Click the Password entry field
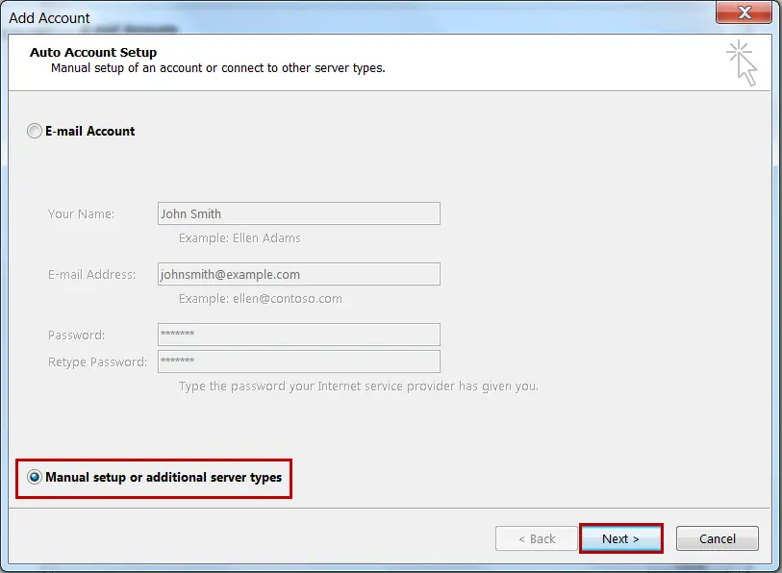 pos(298,335)
